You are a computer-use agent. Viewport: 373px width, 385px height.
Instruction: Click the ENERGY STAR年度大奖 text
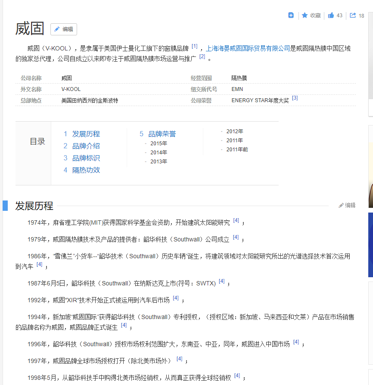tap(260, 100)
